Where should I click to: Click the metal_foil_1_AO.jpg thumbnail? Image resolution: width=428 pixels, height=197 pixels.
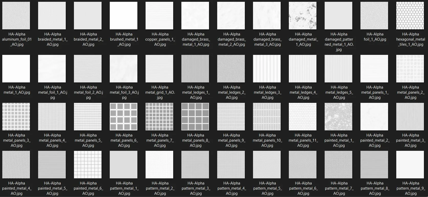coord(52,69)
